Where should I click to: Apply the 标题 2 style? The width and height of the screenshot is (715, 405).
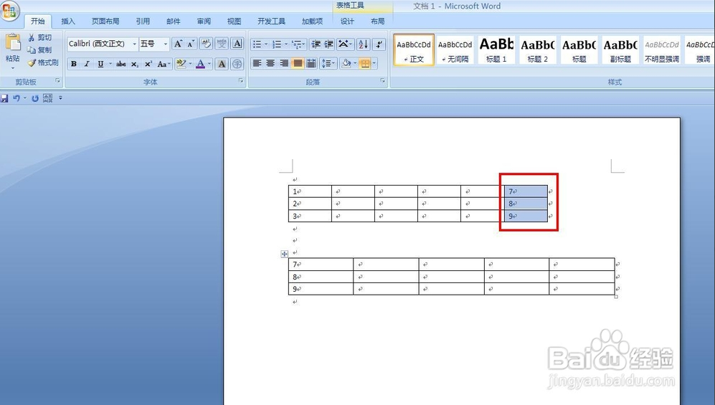point(538,50)
